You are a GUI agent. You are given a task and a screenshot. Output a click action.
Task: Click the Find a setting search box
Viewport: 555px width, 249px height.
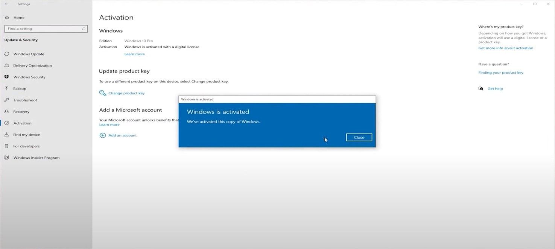[x=46, y=28]
